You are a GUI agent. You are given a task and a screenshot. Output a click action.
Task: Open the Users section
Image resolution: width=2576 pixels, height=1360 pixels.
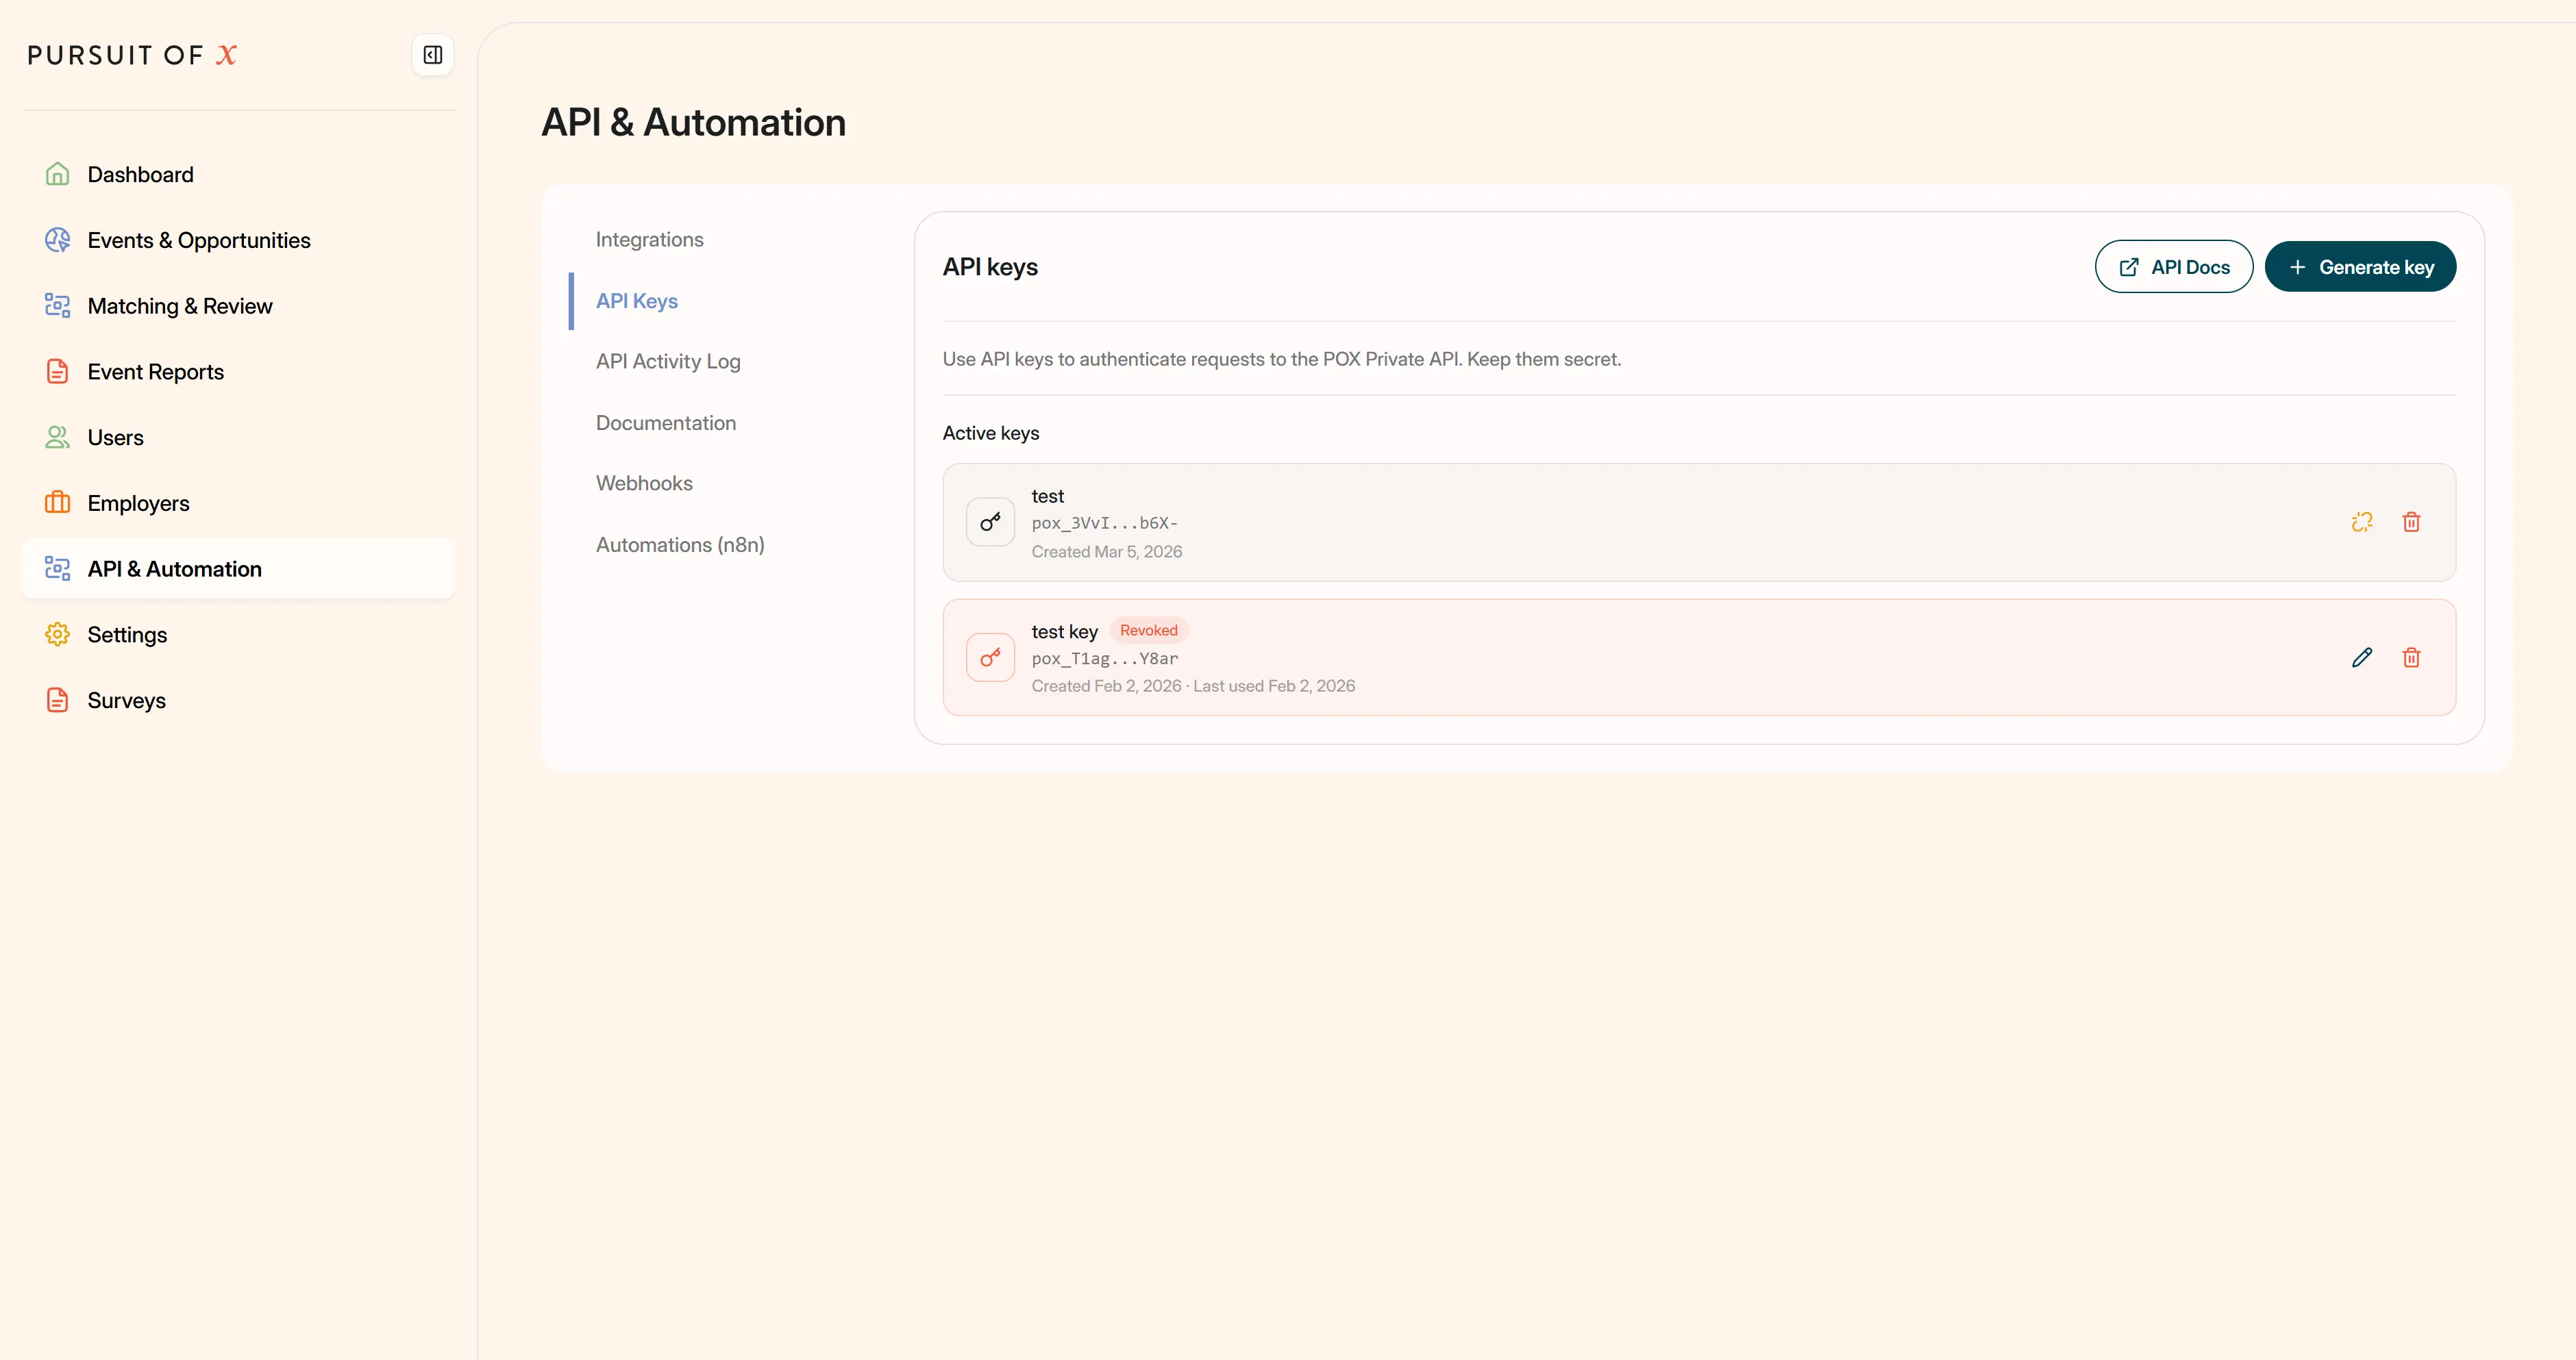238,438
